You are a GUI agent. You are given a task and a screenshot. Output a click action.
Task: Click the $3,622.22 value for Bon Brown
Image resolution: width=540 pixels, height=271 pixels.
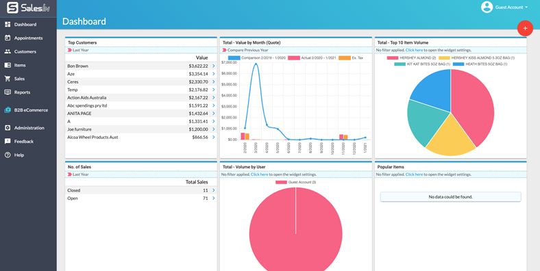(198, 66)
